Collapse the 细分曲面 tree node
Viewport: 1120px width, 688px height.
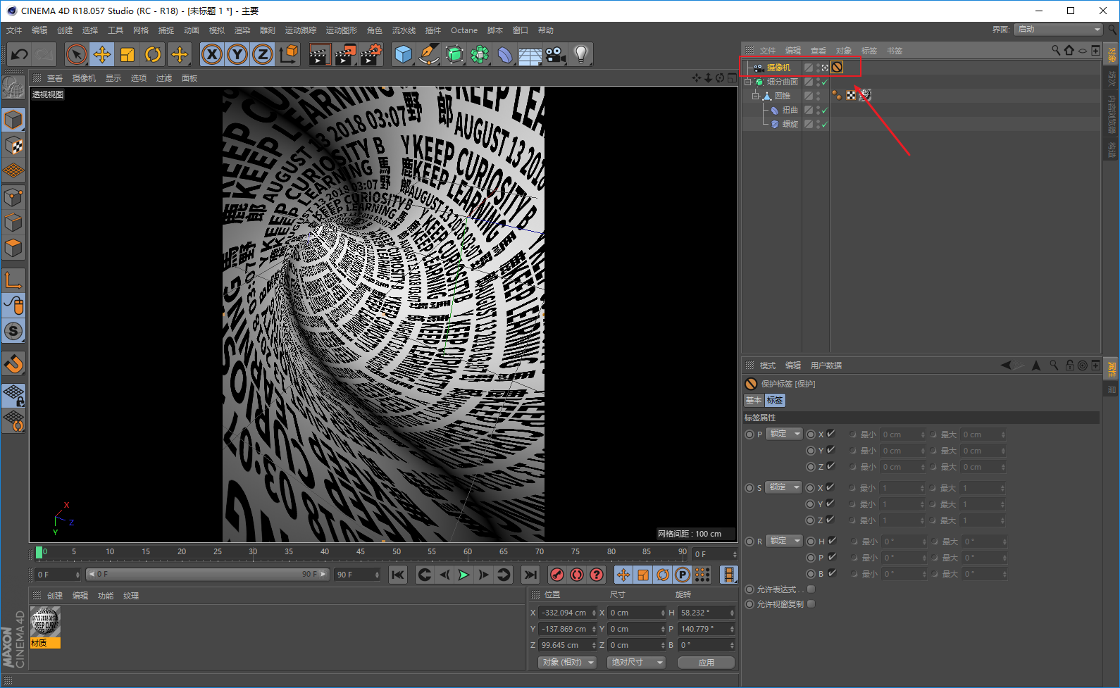tap(748, 82)
